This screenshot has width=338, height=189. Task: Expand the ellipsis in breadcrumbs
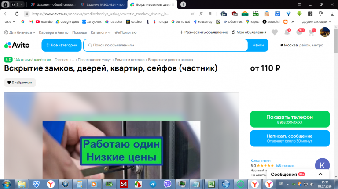click(73, 60)
